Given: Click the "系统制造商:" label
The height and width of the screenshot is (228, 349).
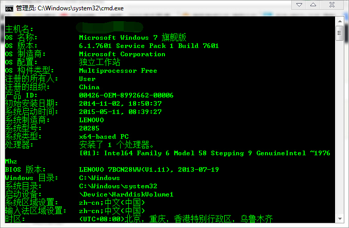Looking at the screenshot, I should pyautogui.click(x=27, y=120).
